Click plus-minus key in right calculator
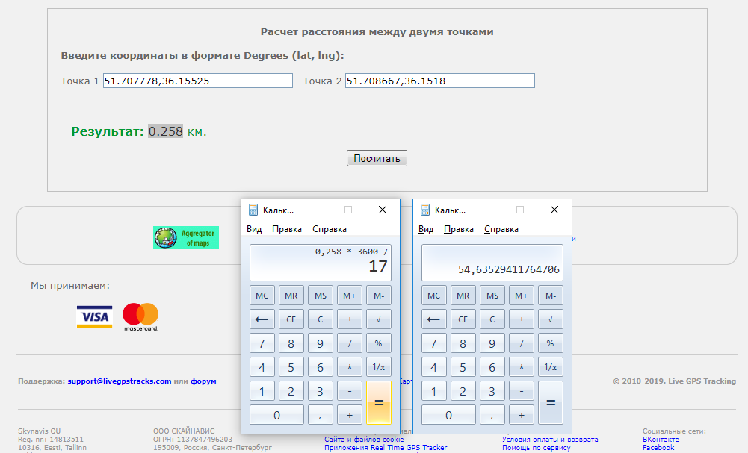Image resolution: width=748 pixels, height=453 pixels. (x=522, y=319)
